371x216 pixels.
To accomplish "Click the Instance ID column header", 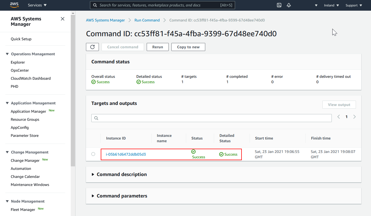I will pos(116,138).
